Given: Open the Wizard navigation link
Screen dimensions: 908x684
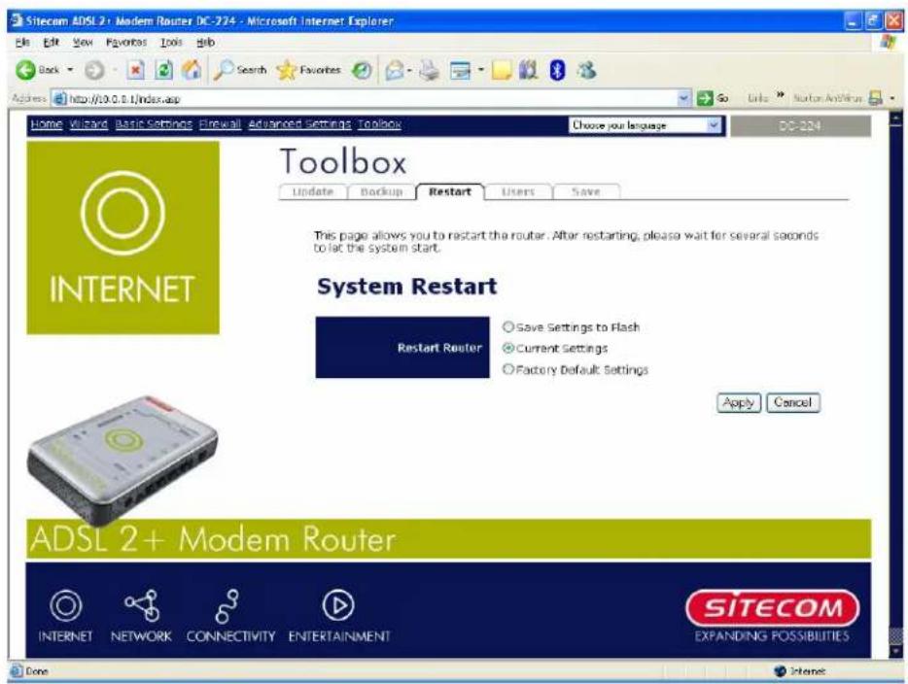Looking at the screenshot, I should coord(88,123).
